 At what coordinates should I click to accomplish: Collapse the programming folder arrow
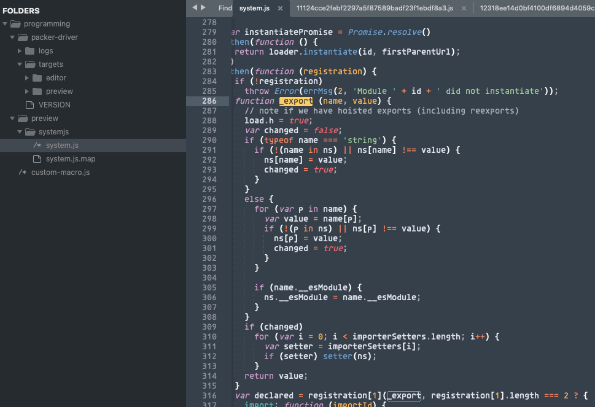pyautogui.click(x=5, y=24)
